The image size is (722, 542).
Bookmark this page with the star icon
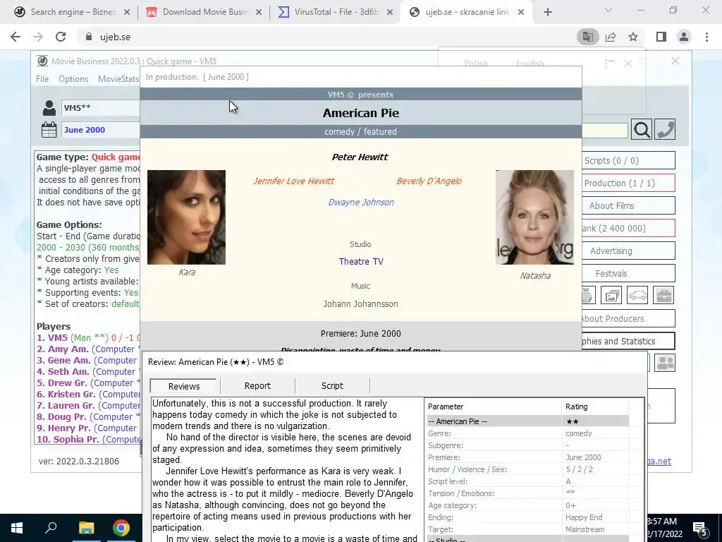(633, 37)
